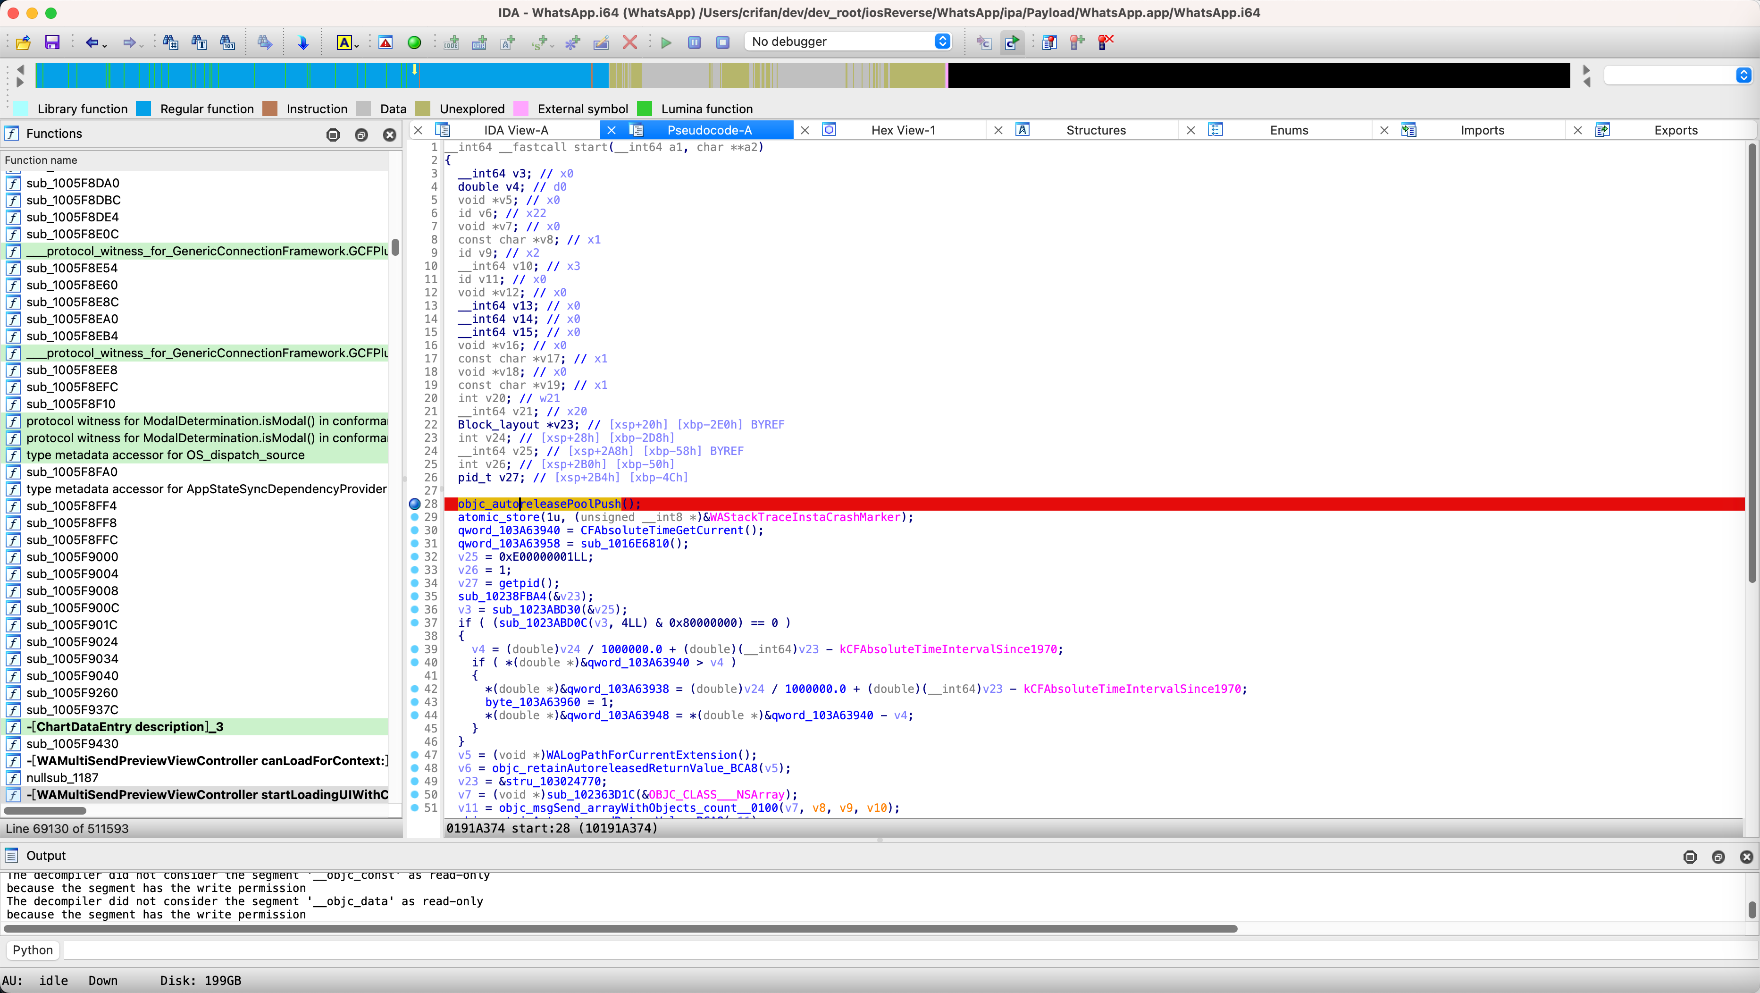This screenshot has width=1760, height=993.
Task: Open dropdown at right of navigation band
Action: (x=1743, y=75)
